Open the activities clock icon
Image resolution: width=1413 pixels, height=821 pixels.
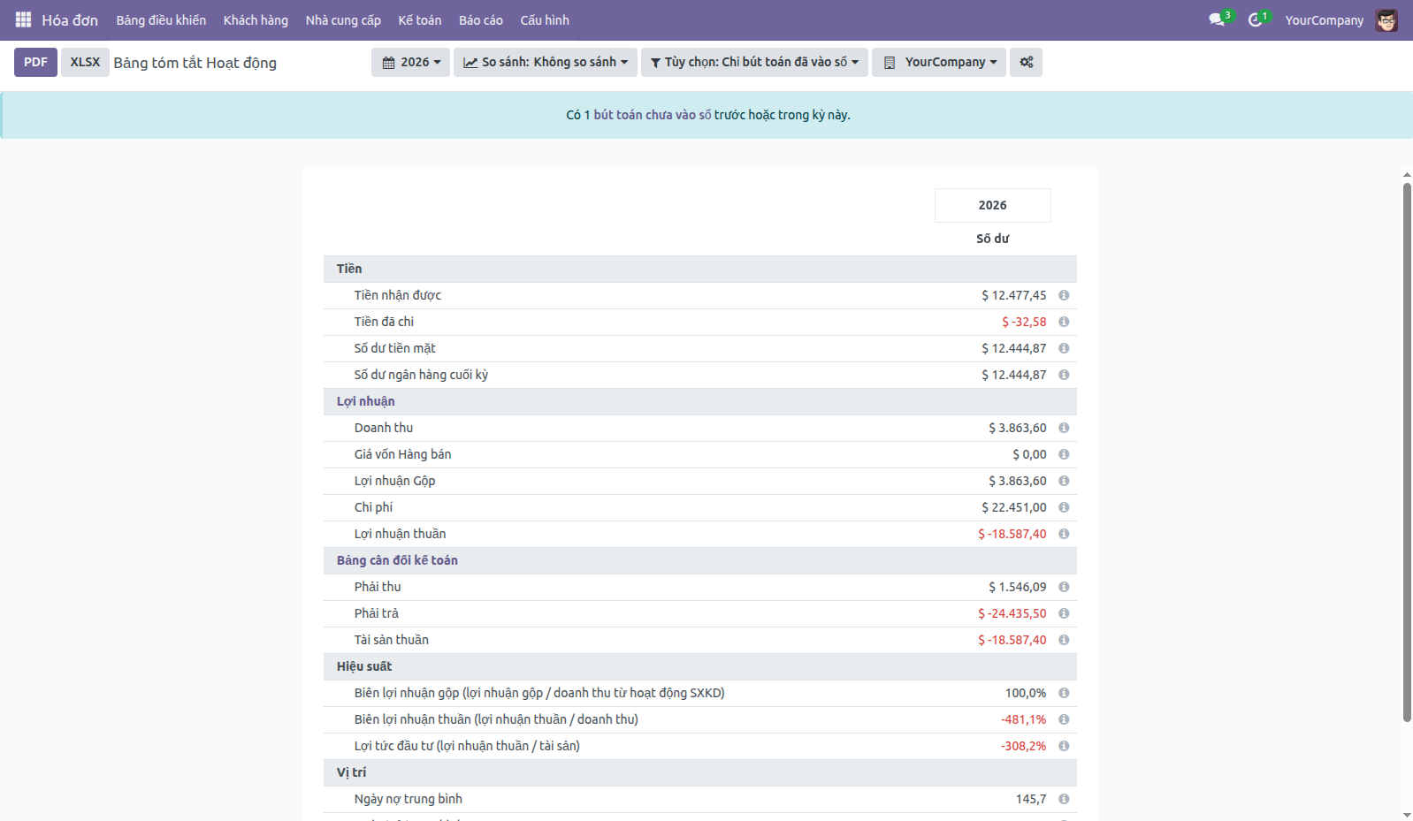pos(1255,19)
